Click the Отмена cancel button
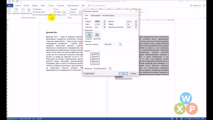This screenshot has height=120, width=213. point(133,73)
